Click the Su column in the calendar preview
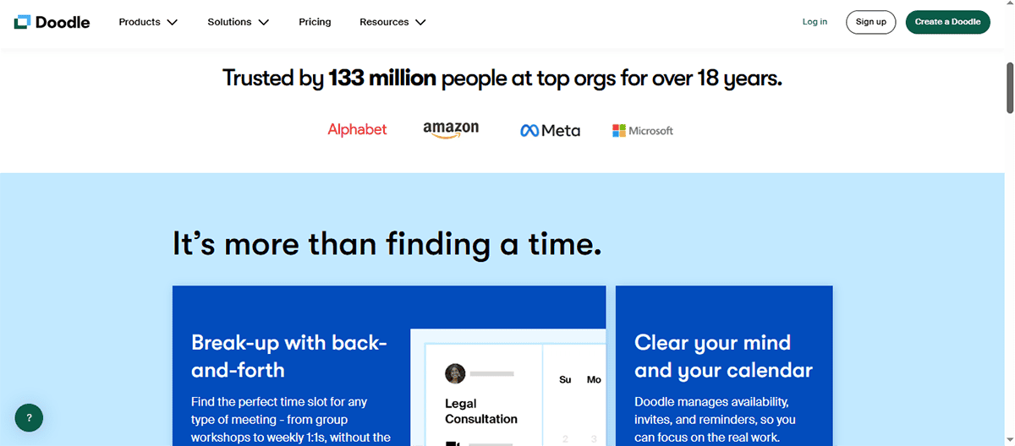Viewport: 1015px width, 446px height. (x=565, y=380)
